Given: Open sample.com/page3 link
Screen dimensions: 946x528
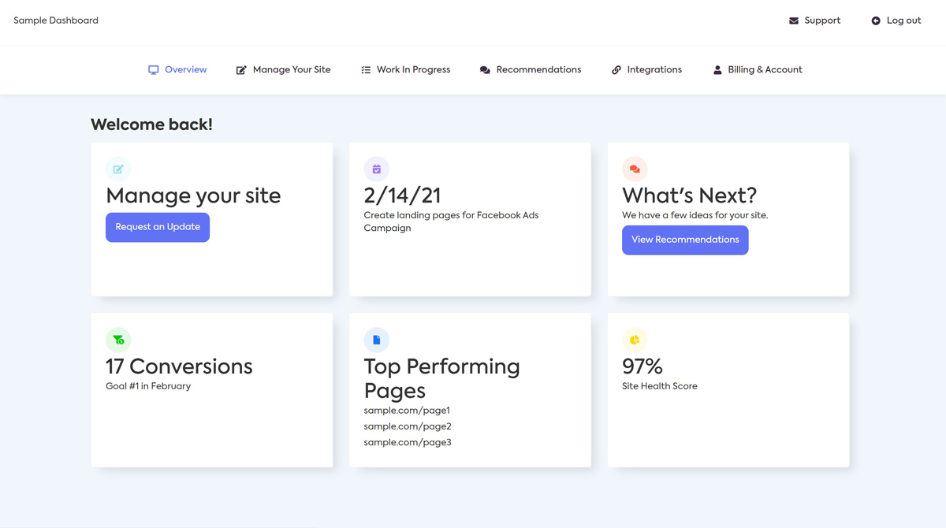Looking at the screenshot, I should pos(407,442).
